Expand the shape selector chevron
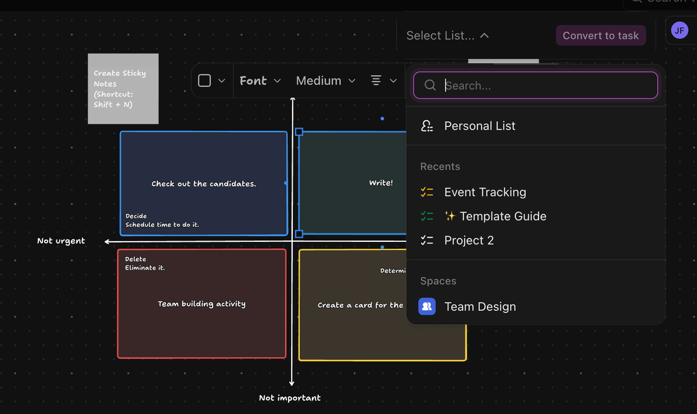This screenshot has width=697, height=414. click(221, 81)
